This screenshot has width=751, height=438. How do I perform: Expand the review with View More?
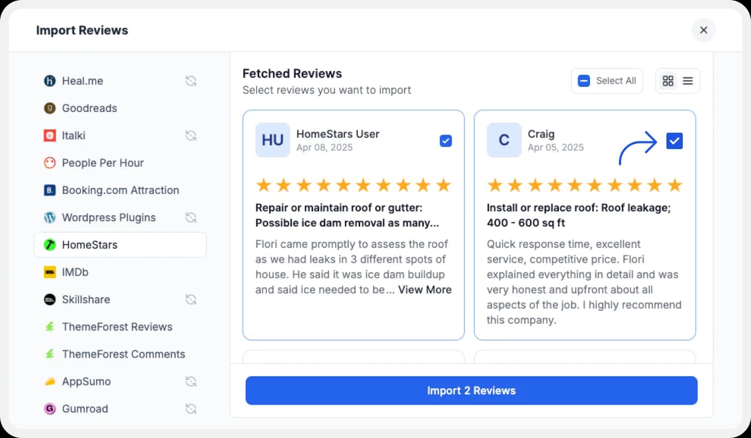click(425, 289)
